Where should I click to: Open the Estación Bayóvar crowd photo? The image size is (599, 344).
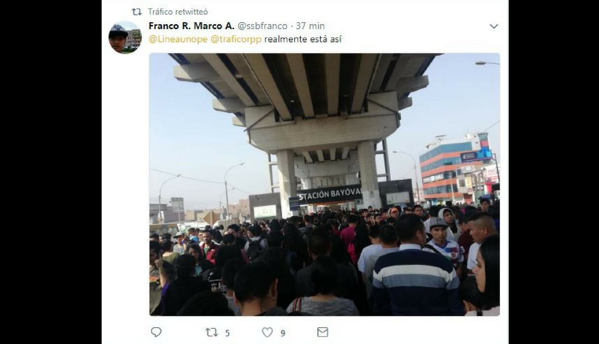pos(325,185)
